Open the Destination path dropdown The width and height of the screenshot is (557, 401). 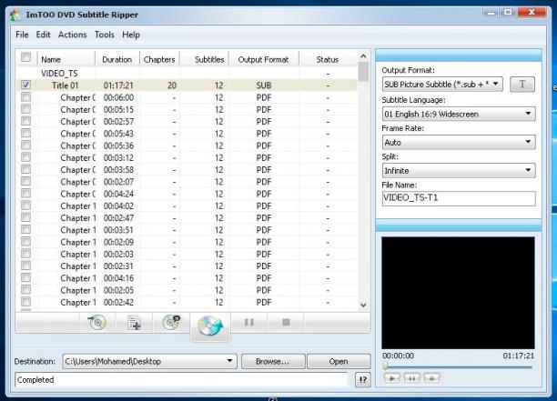click(149, 361)
